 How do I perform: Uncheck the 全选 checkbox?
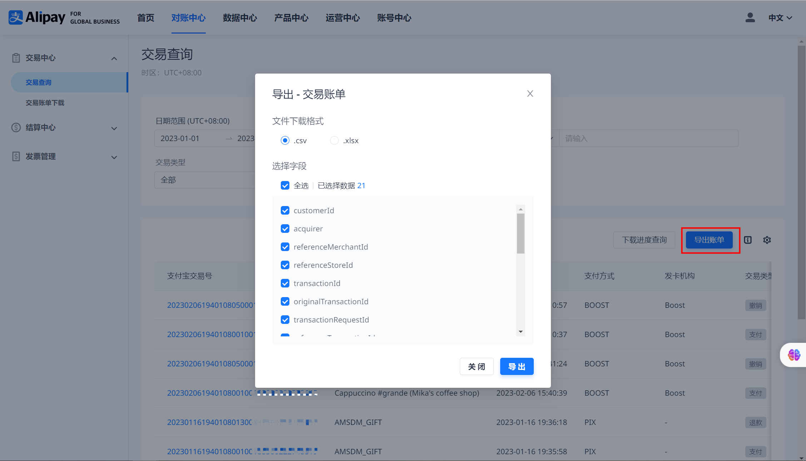(285, 185)
